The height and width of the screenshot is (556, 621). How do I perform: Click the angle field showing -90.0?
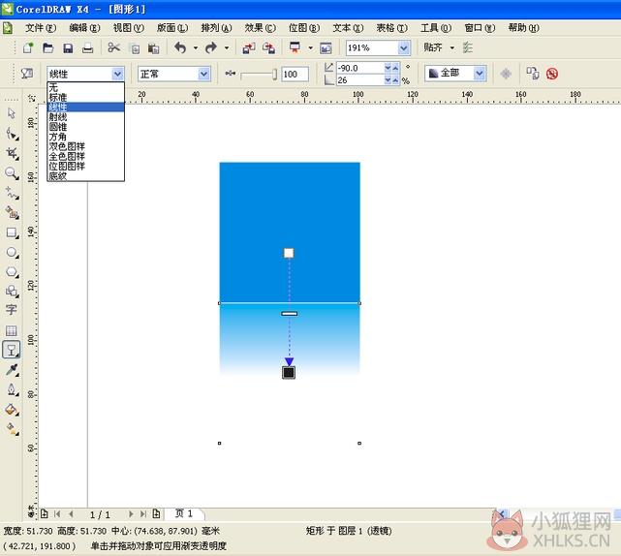360,68
